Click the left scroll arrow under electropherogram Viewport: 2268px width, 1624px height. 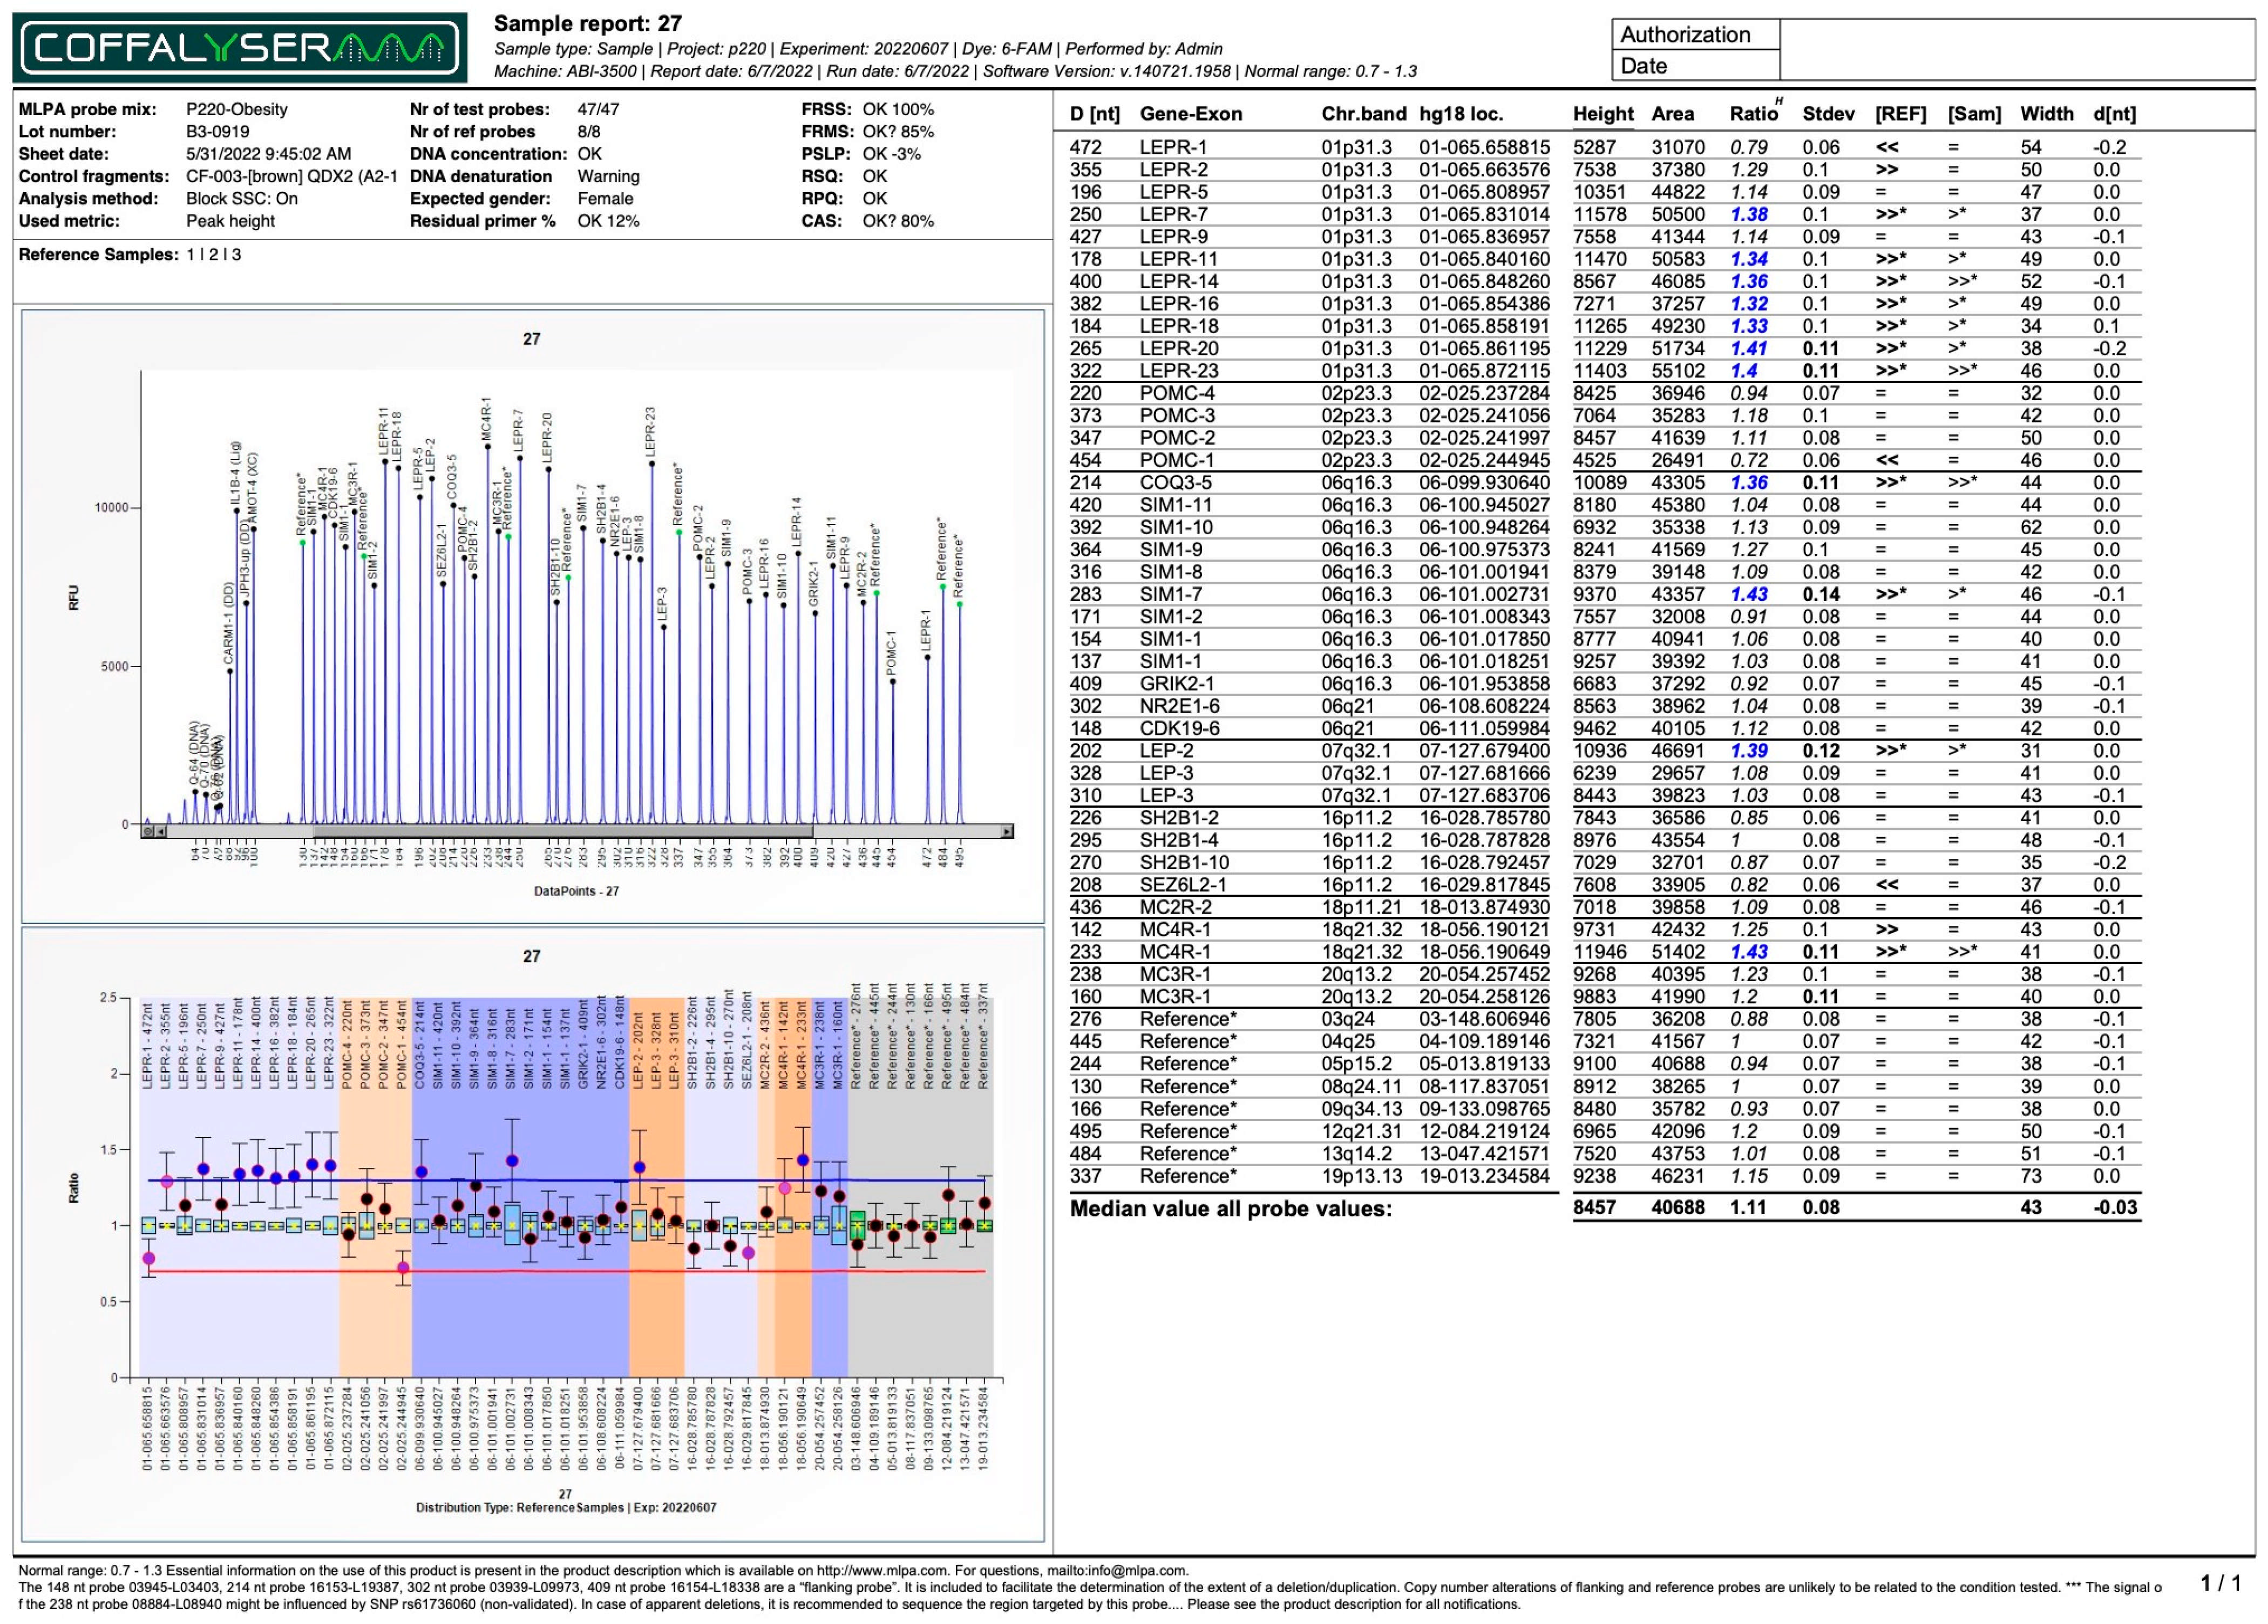161,830
